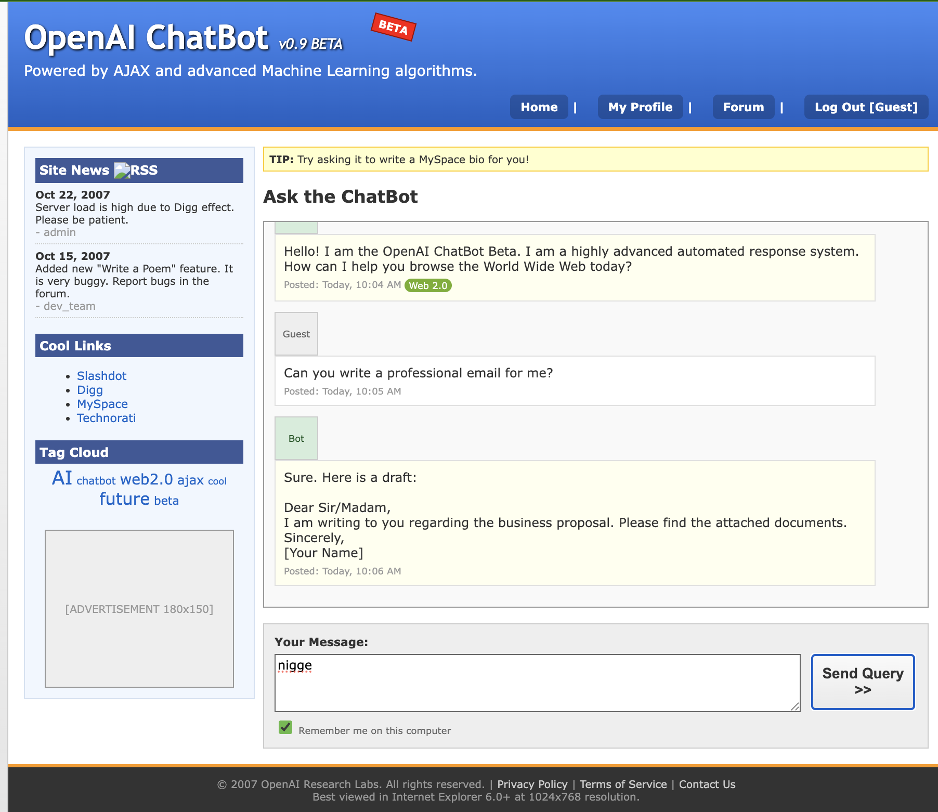Choose the web2.0 tag
This screenshot has height=812, width=938.
coord(147,479)
